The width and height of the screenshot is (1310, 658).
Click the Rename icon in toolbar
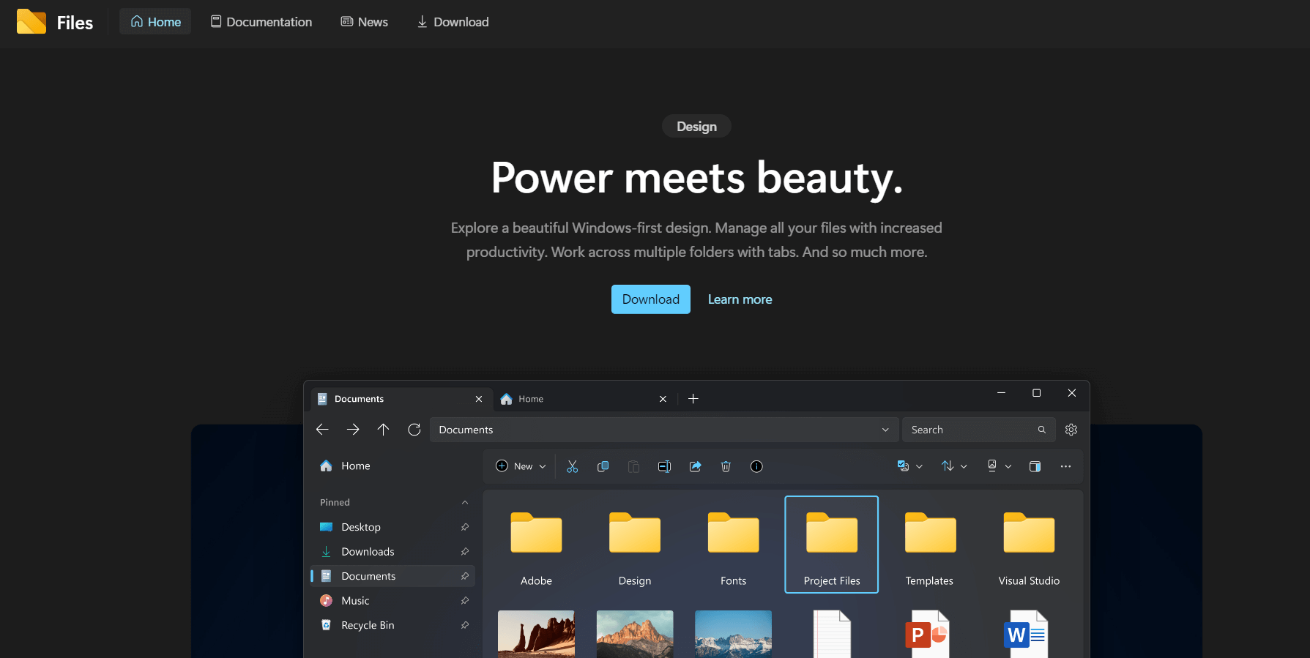pyautogui.click(x=664, y=466)
